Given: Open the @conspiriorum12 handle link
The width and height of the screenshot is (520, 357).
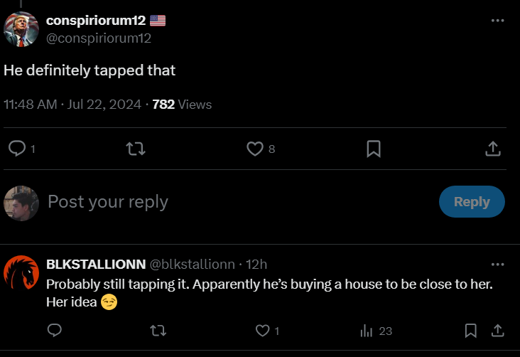Looking at the screenshot, I should click(99, 38).
